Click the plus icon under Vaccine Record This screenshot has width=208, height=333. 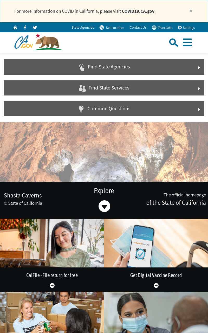(156, 285)
